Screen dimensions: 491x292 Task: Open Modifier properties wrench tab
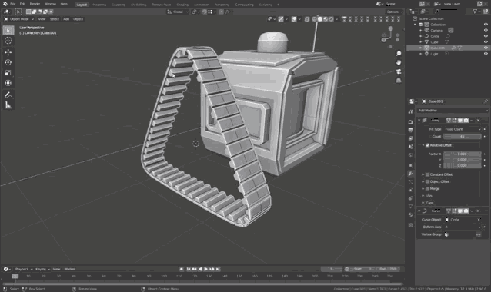[410, 174]
